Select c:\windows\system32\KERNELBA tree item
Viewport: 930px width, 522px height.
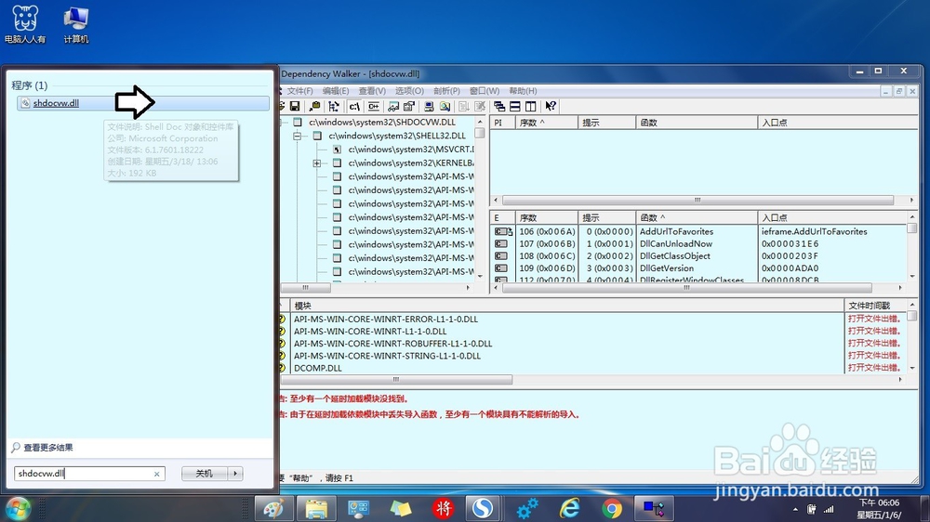(x=411, y=163)
